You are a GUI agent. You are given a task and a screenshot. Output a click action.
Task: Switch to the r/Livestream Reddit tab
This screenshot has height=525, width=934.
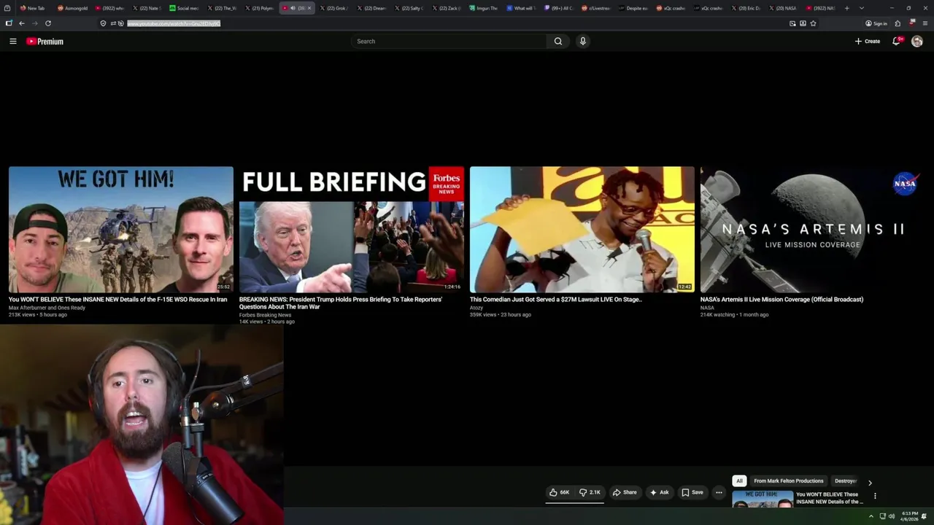click(596, 8)
